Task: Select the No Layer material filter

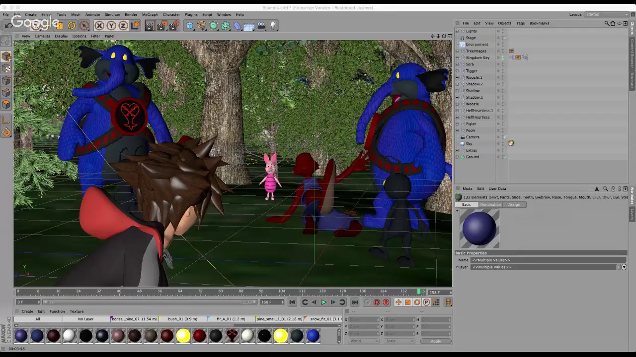Action: point(86,319)
